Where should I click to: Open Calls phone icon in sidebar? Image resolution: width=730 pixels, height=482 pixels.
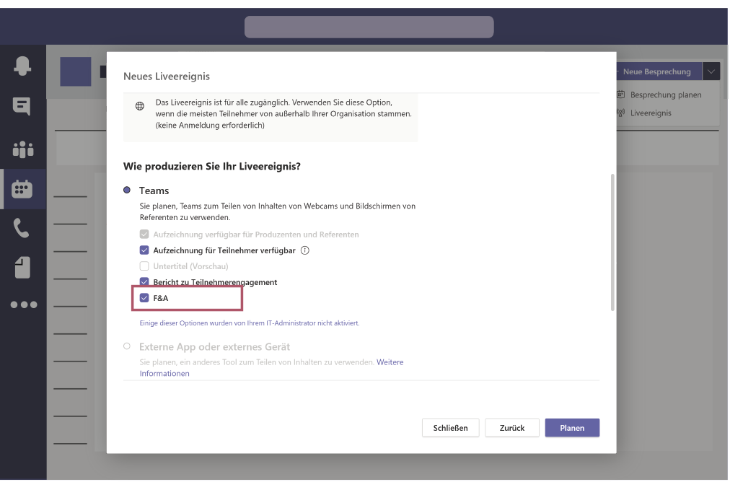(x=22, y=228)
